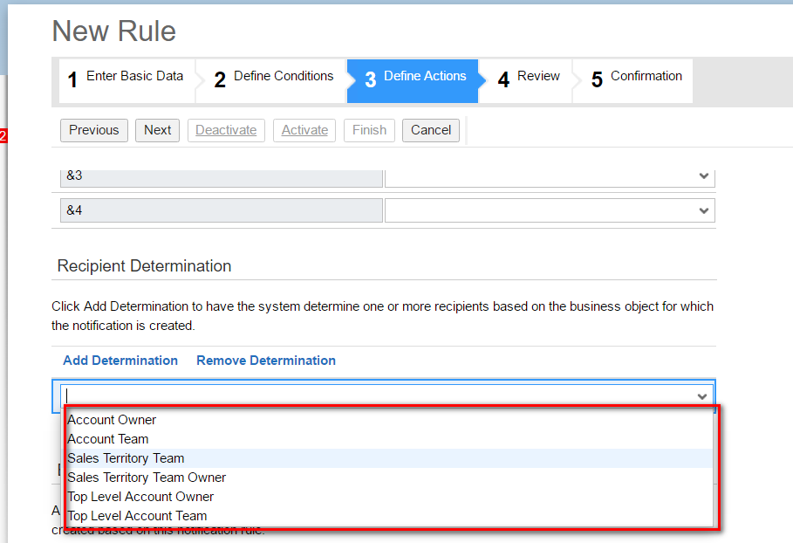Click the &4 placeholder field

222,210
